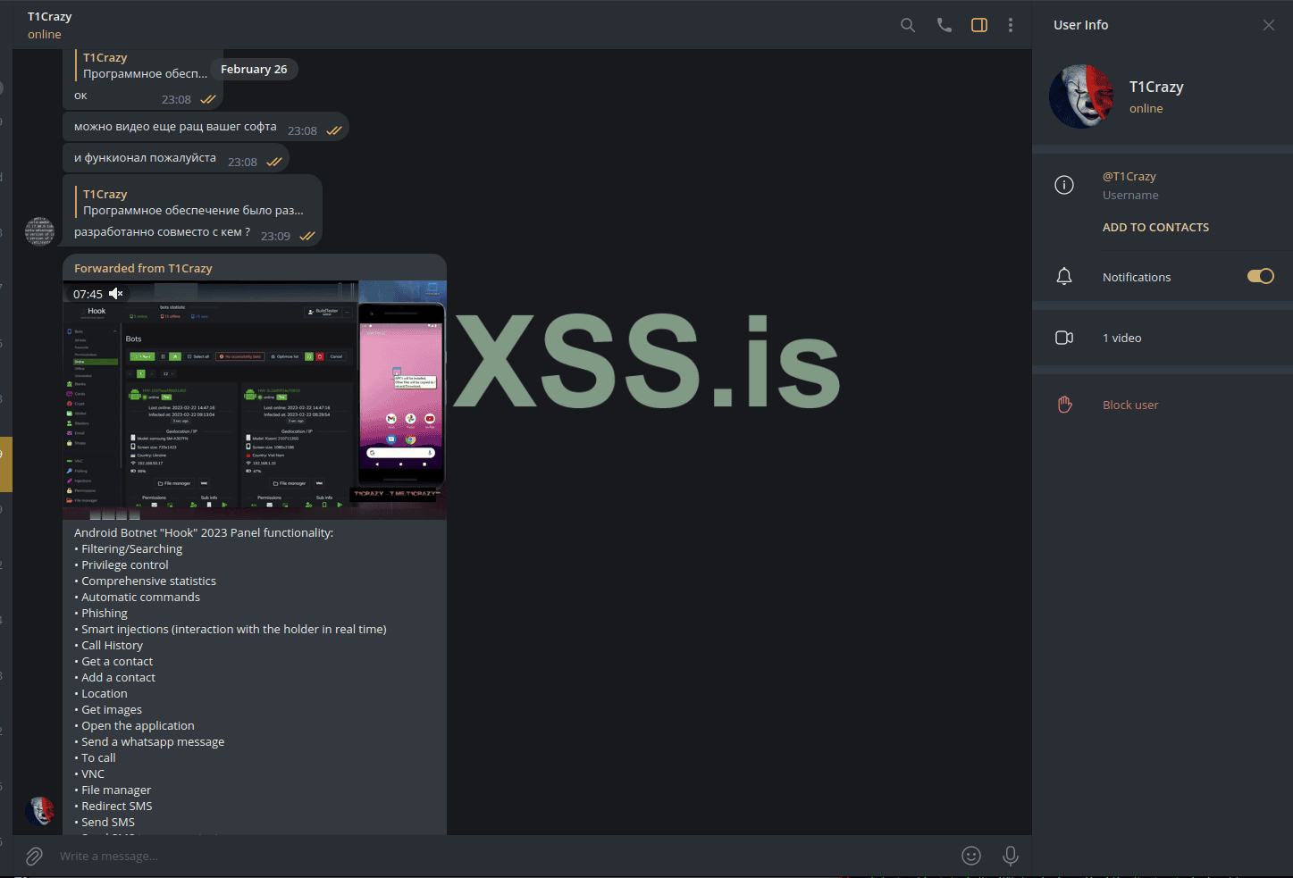The image size is (1293, 878).
Task: Block user T1Crazy
Action: click(x=1130, y=405)
